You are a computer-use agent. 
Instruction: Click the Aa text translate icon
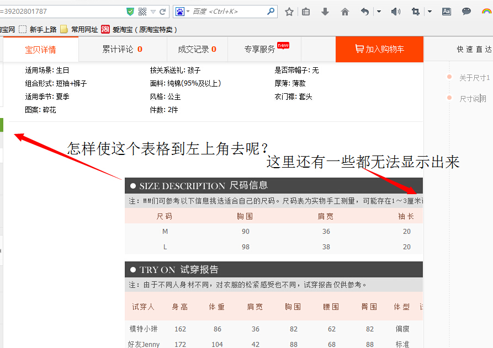point(447,12)
